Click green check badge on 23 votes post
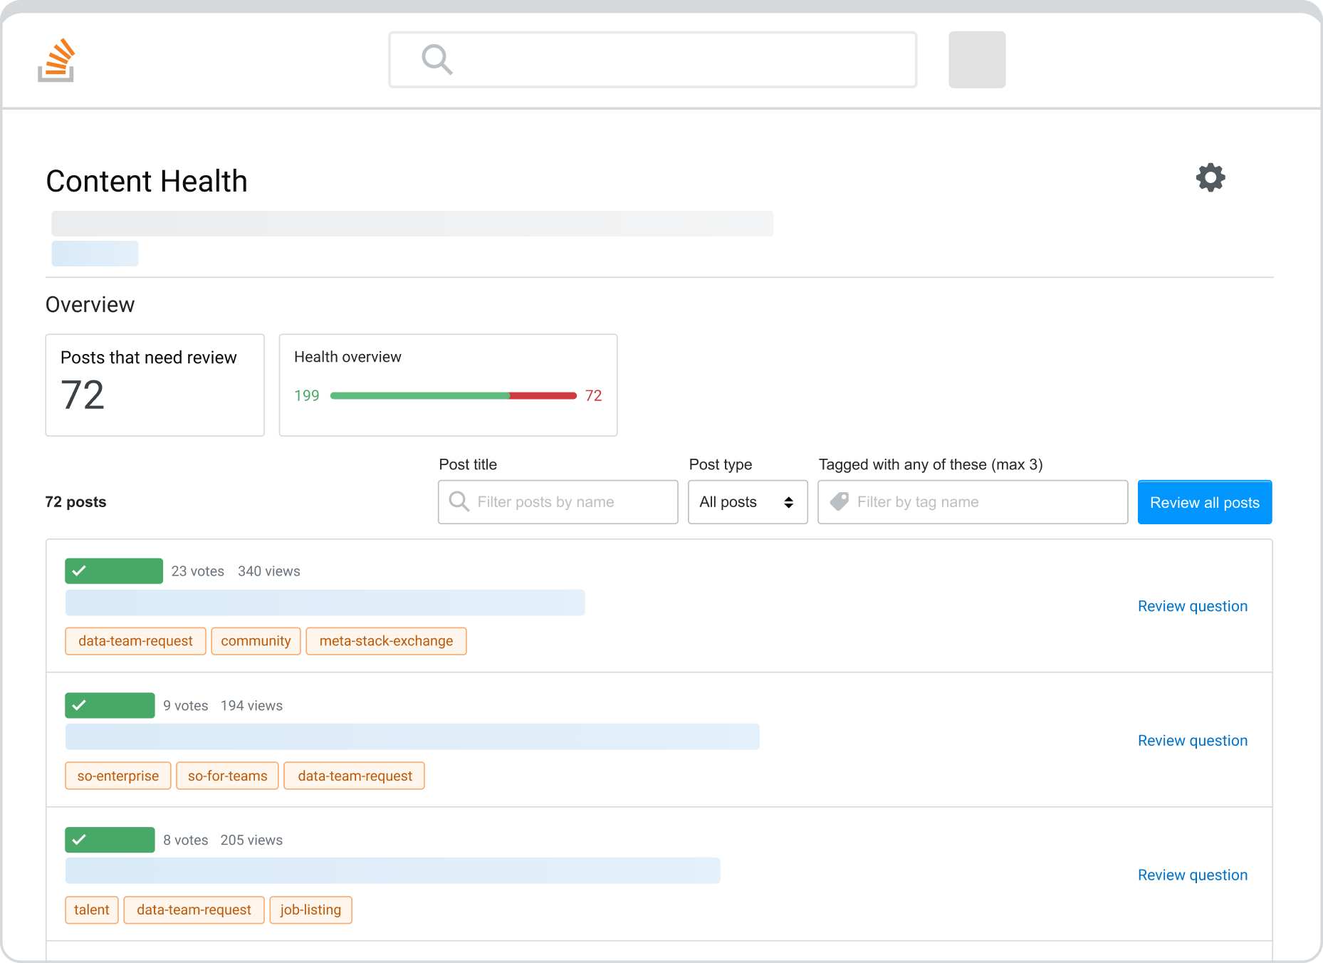This screenshot has height=963, width=1323. coord(114,571)
